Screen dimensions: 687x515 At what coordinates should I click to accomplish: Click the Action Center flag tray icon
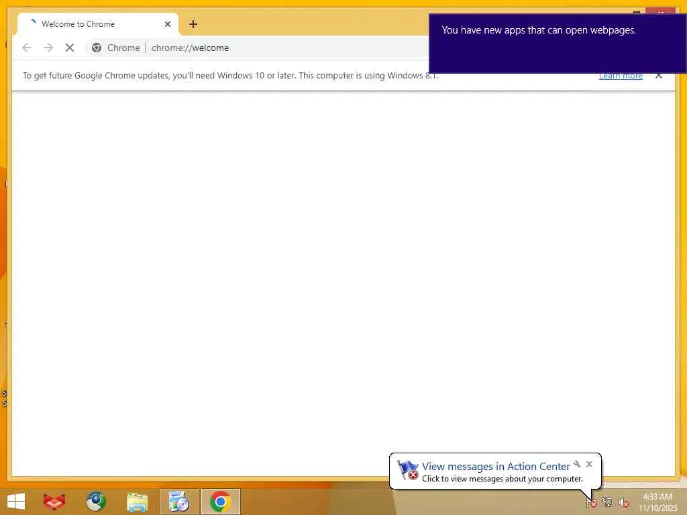592,502
